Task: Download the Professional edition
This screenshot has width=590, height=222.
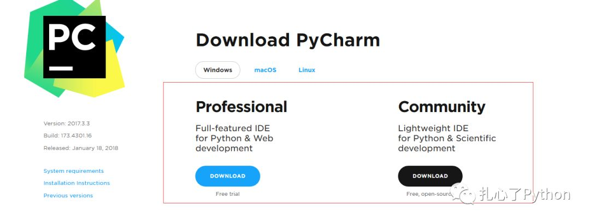Action: click(x=227, y=176)
